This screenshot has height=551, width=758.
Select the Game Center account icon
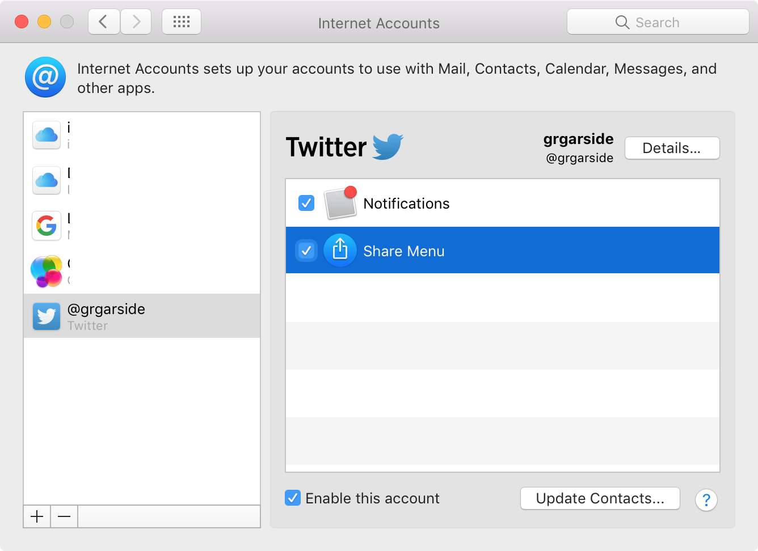pos(47,271)
